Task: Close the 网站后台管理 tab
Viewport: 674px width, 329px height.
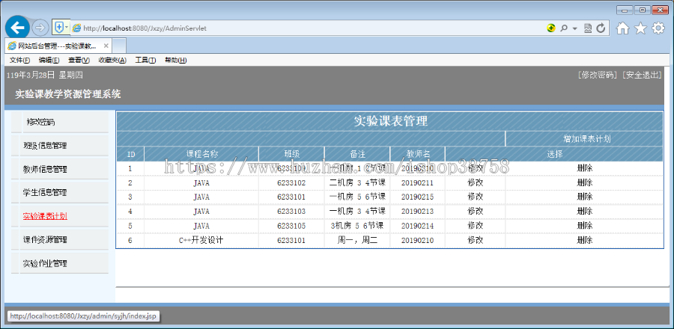Action: click(x=106, y=46)
